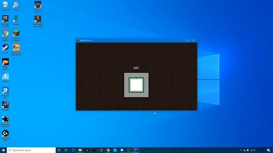
Task: Click the Minecraft loading progress box
Action: (x=136, y=85)
